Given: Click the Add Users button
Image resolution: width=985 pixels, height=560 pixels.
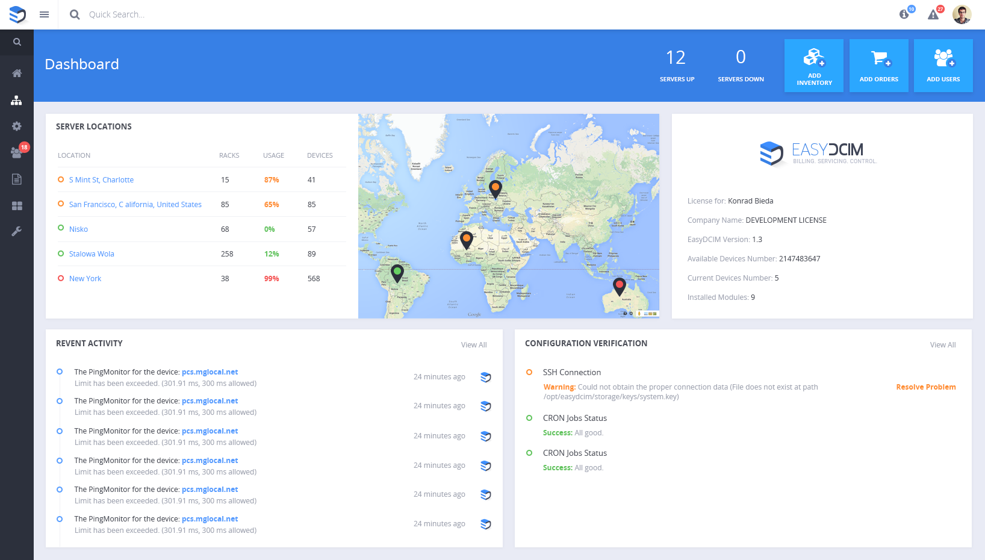Looking at the screenshot, I should (x=943, y=66).
